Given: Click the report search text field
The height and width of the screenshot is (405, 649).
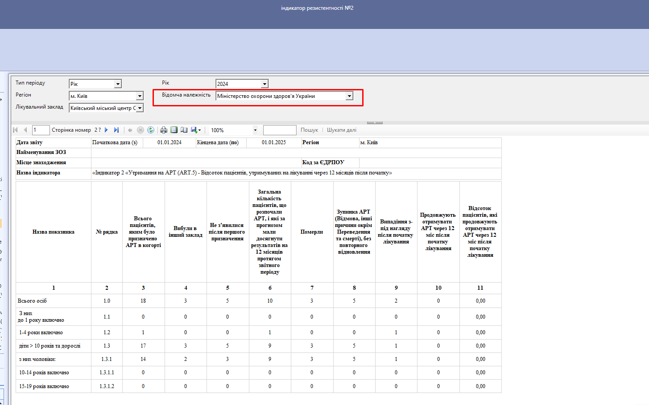Looking at the screenshot, I should (x=280, y=130).
